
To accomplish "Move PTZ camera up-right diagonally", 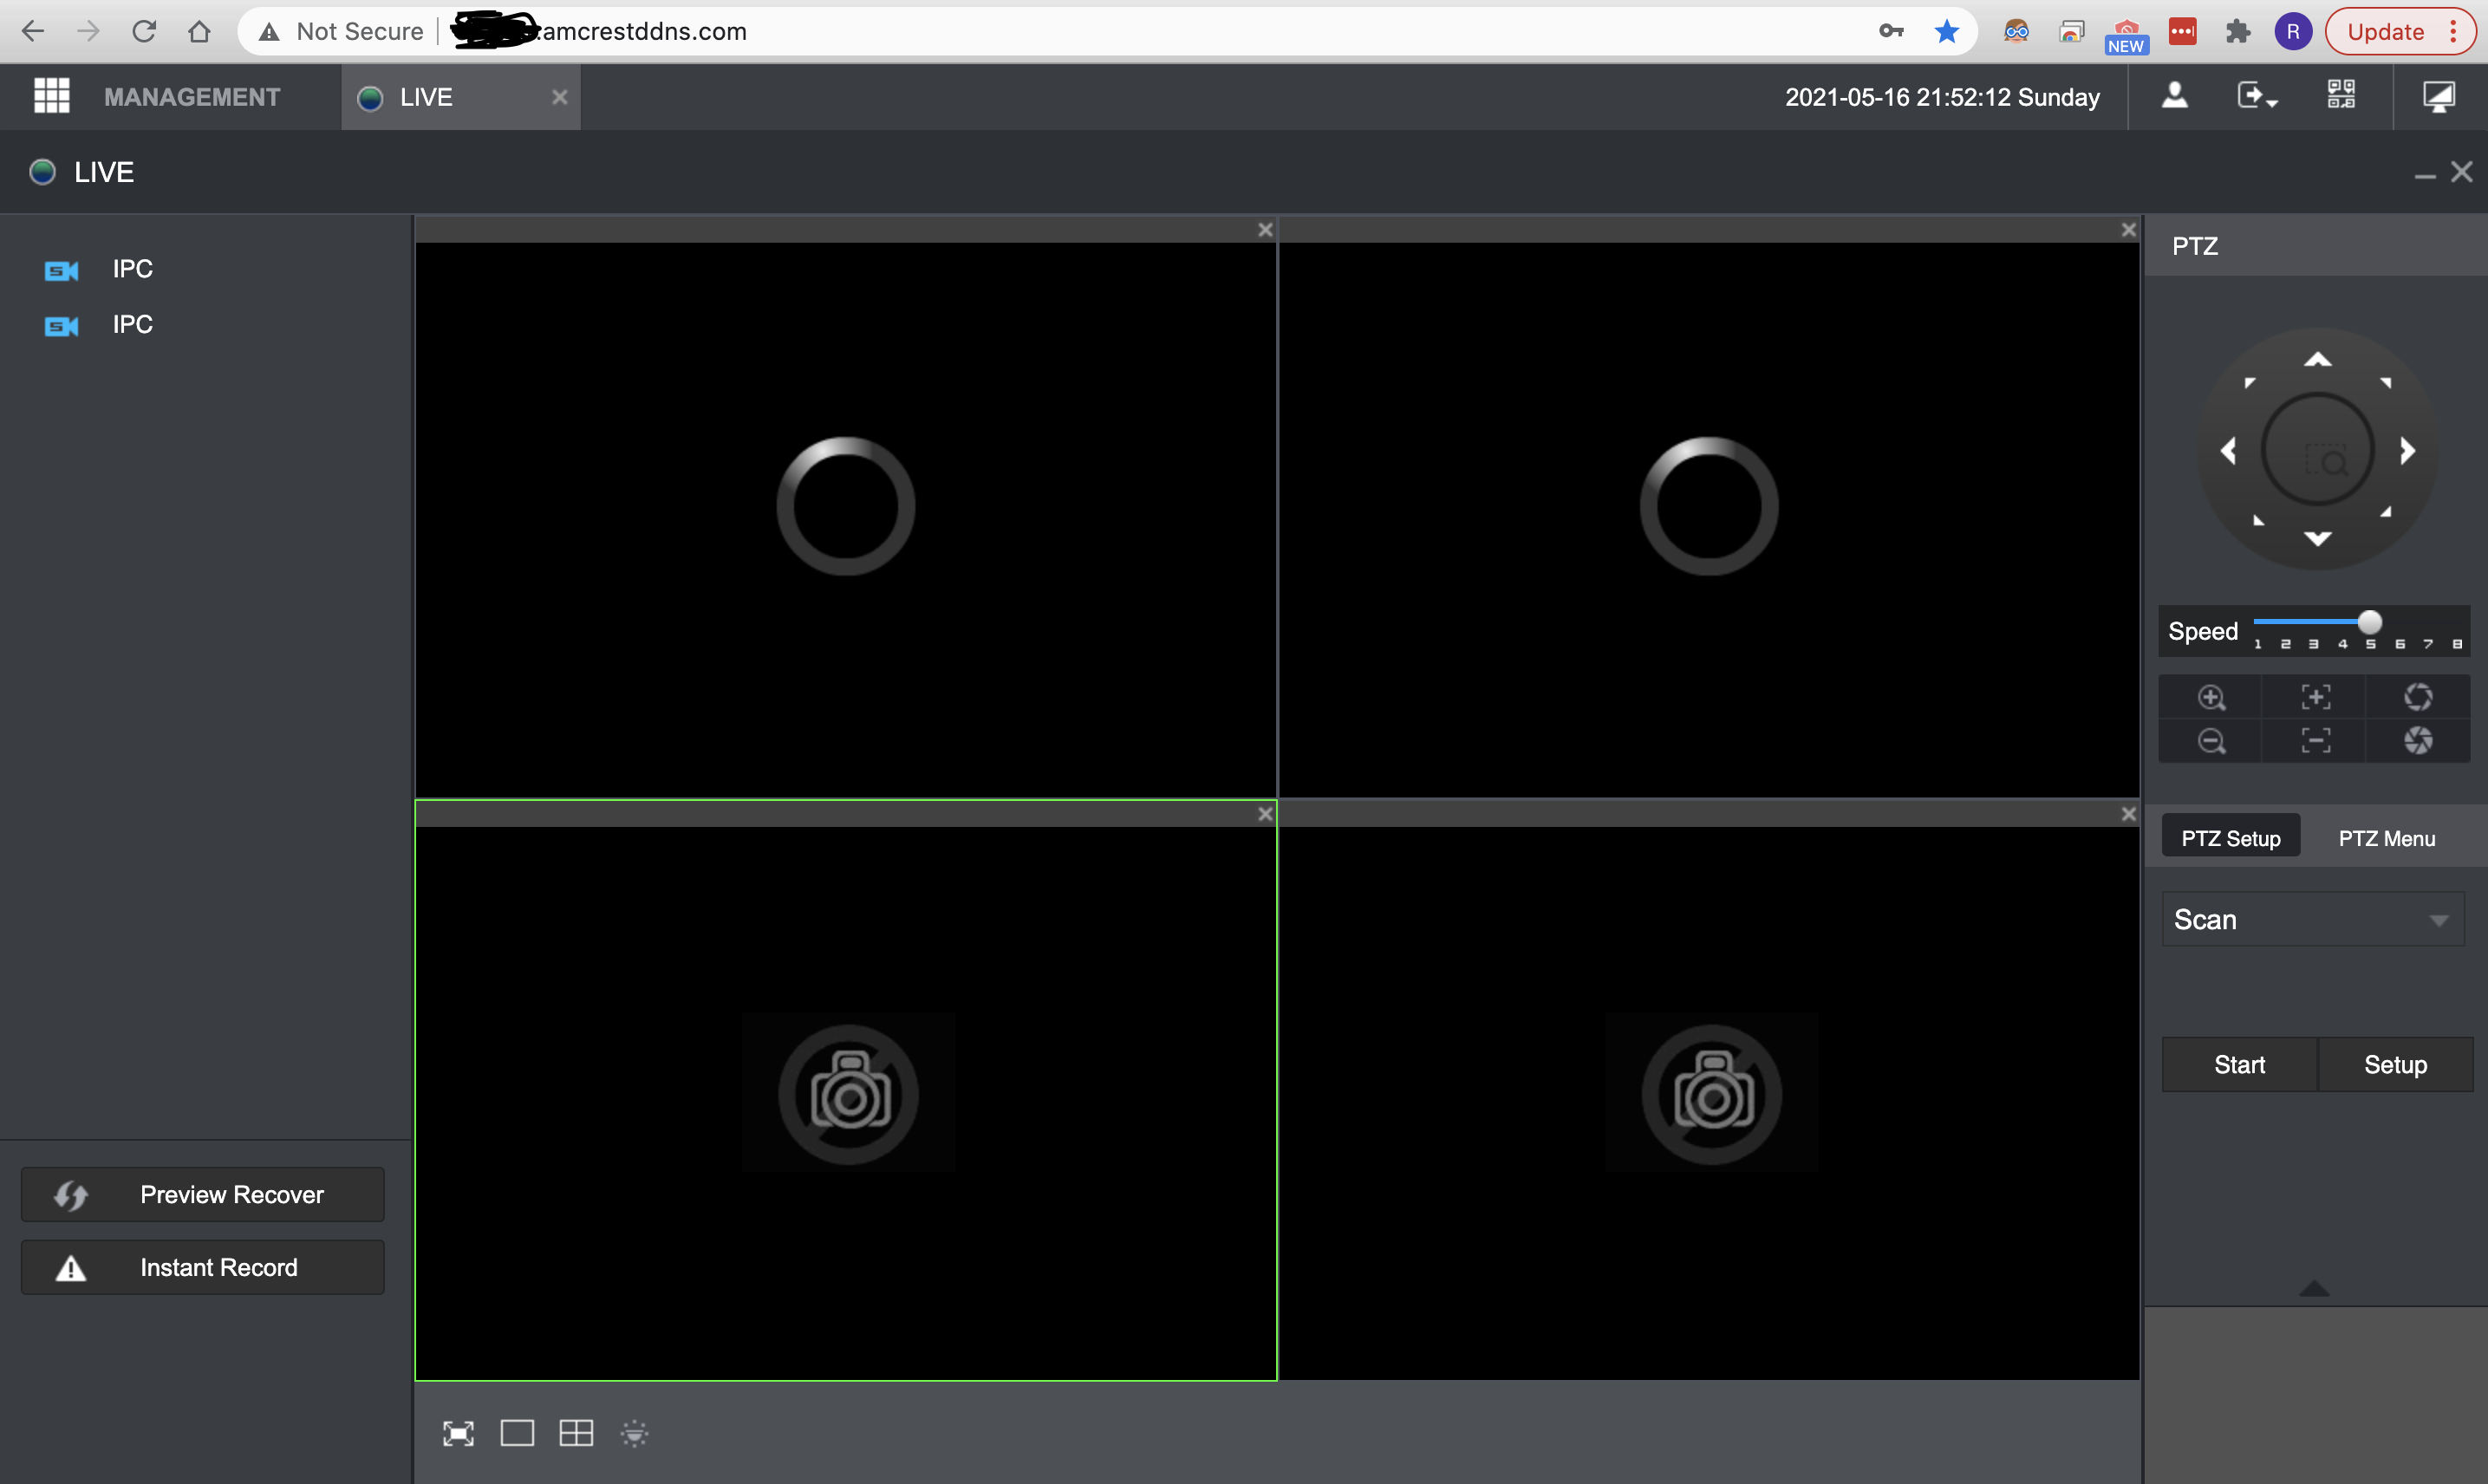I will coord(2386,383).
